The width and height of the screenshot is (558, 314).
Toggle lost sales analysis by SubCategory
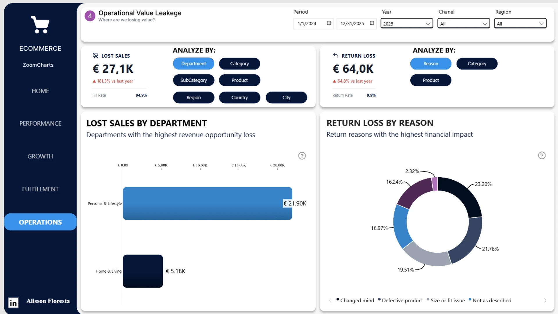click(194, 80)
